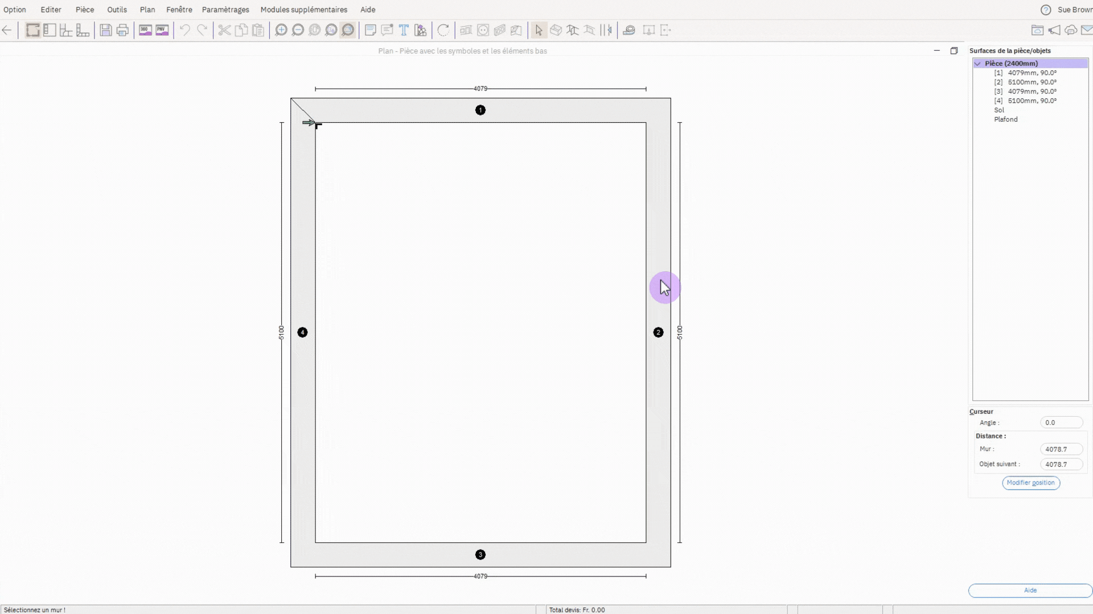
Task: Click the zoom in magnifier icon
Action: point(281,30)
